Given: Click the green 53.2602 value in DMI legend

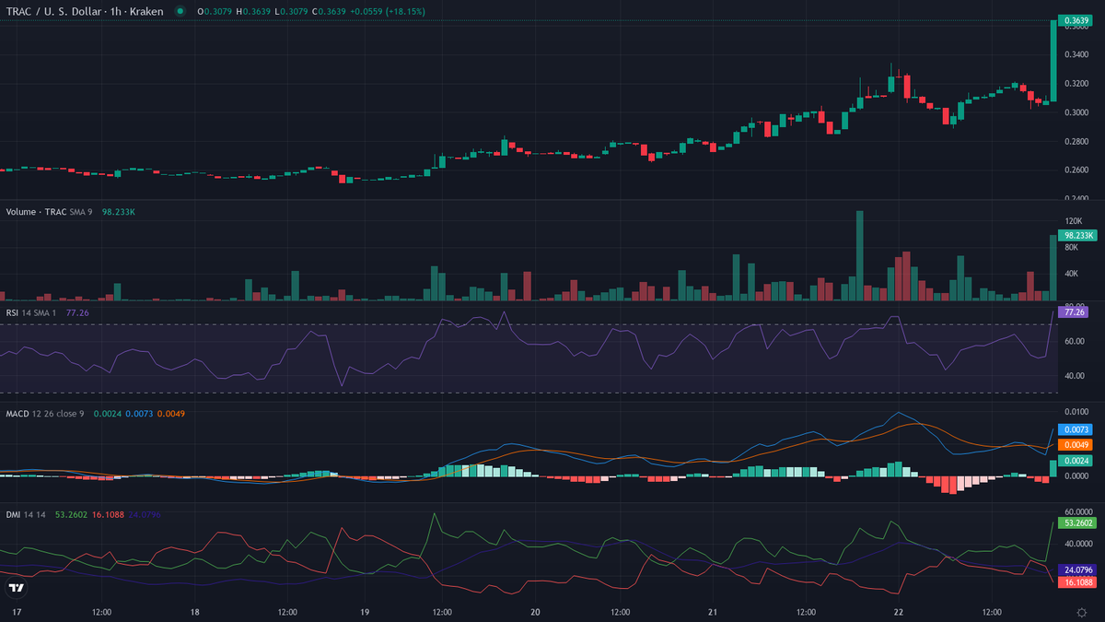Looking at the screenshot, I should (x=71, y=514).
